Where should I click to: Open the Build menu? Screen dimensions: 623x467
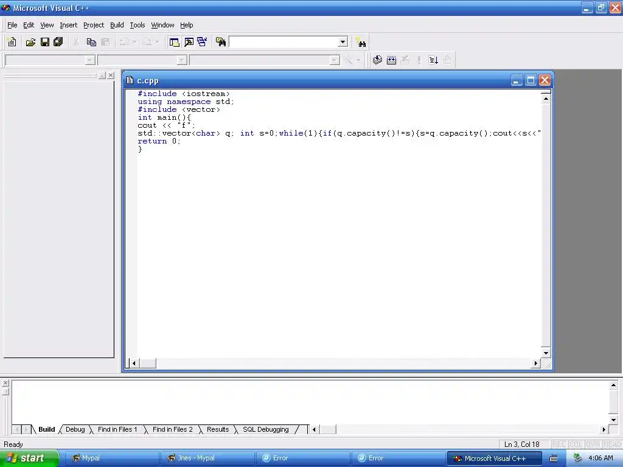coord(117,25)
